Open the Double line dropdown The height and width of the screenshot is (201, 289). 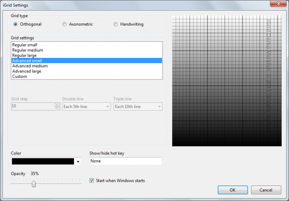86,106
